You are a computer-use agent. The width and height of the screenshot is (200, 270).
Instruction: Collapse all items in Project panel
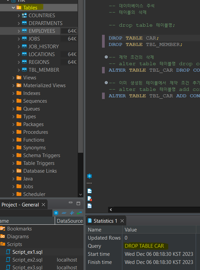(x=64, y=213)
